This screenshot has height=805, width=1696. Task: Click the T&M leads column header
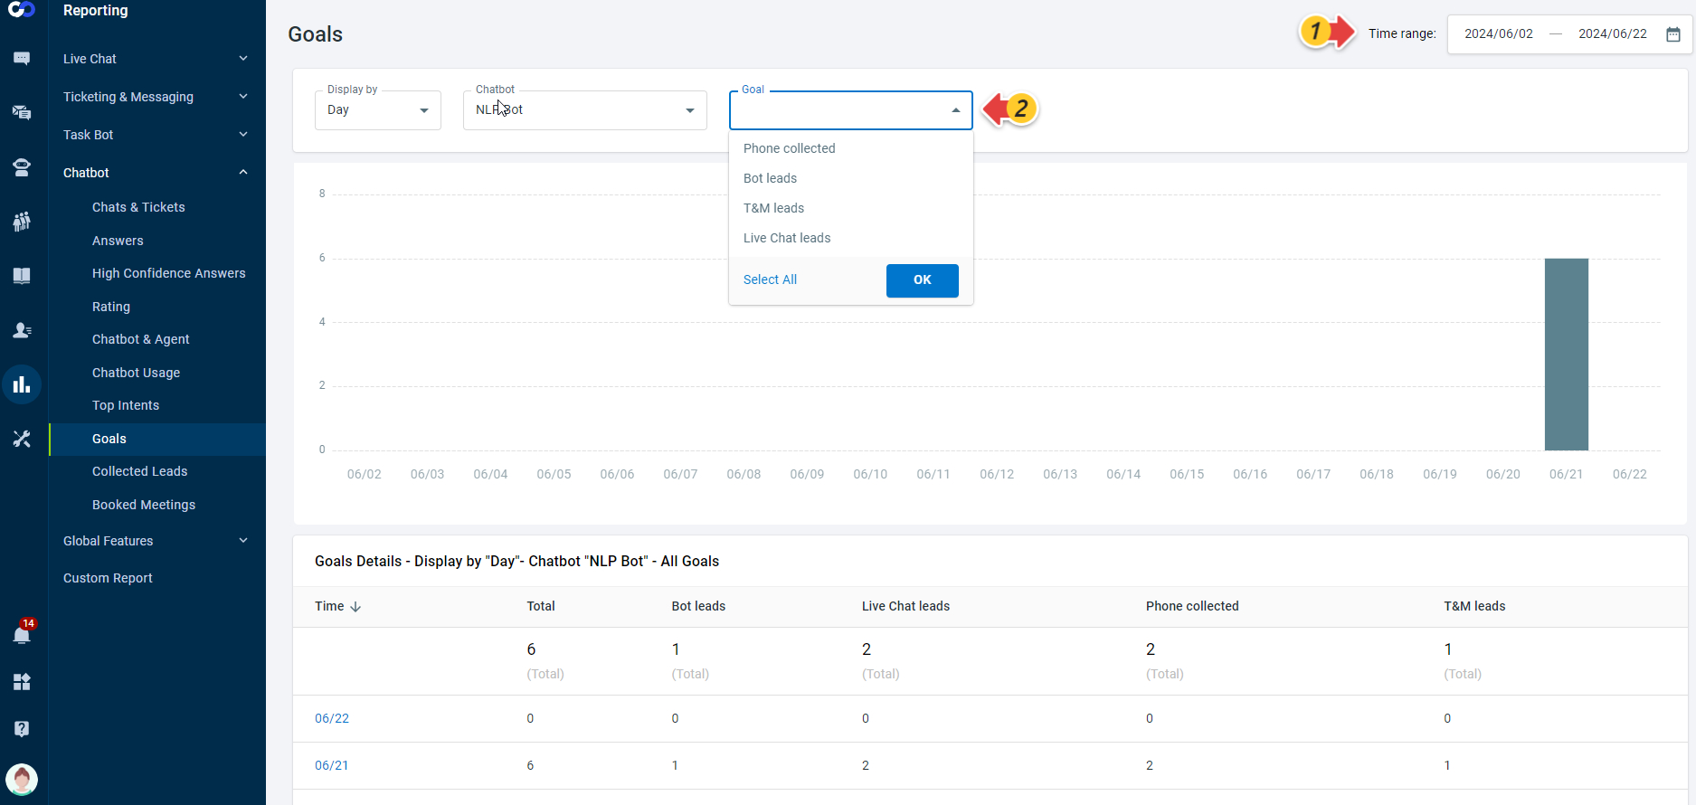pyautogui.click(x=1474, y=606)
